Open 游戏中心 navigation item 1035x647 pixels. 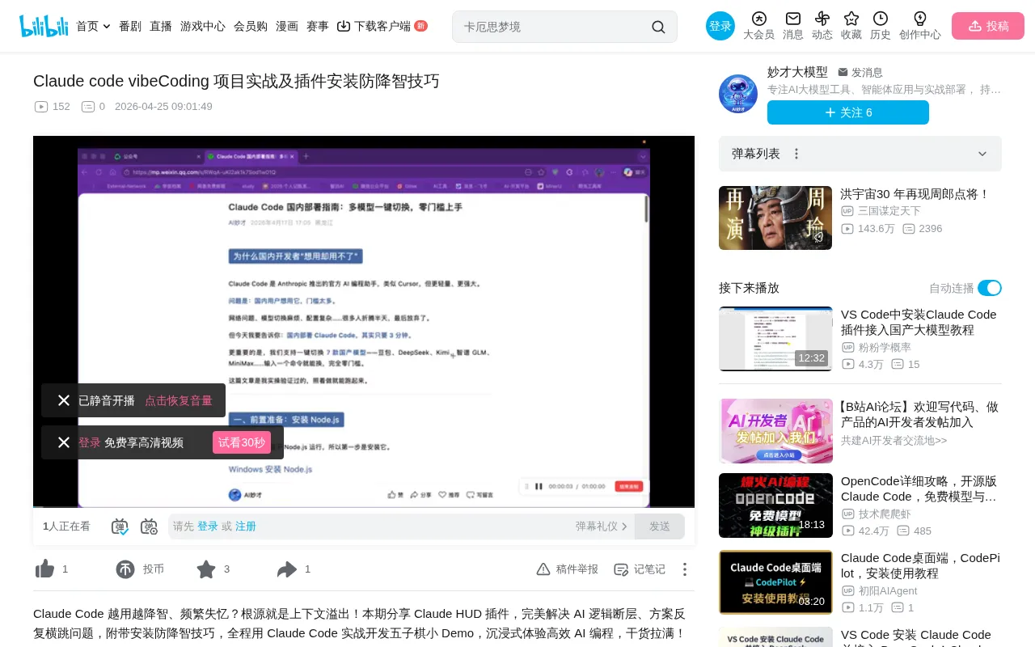click(x=203, y=26)
